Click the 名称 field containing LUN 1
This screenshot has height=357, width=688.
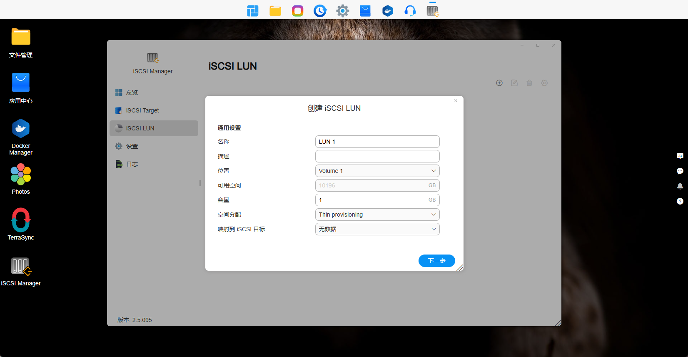(377, 142)
